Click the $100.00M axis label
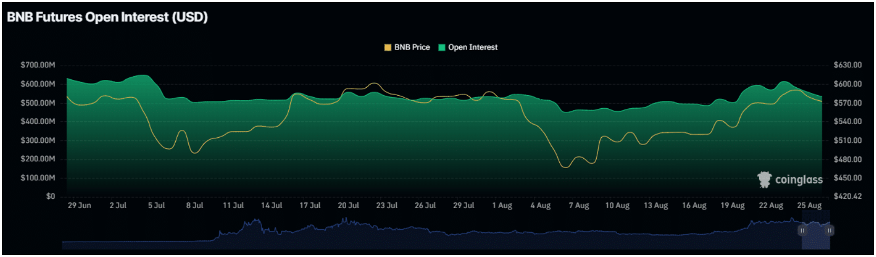The width and height of the screenshot is (876, 257). (38, 178)
